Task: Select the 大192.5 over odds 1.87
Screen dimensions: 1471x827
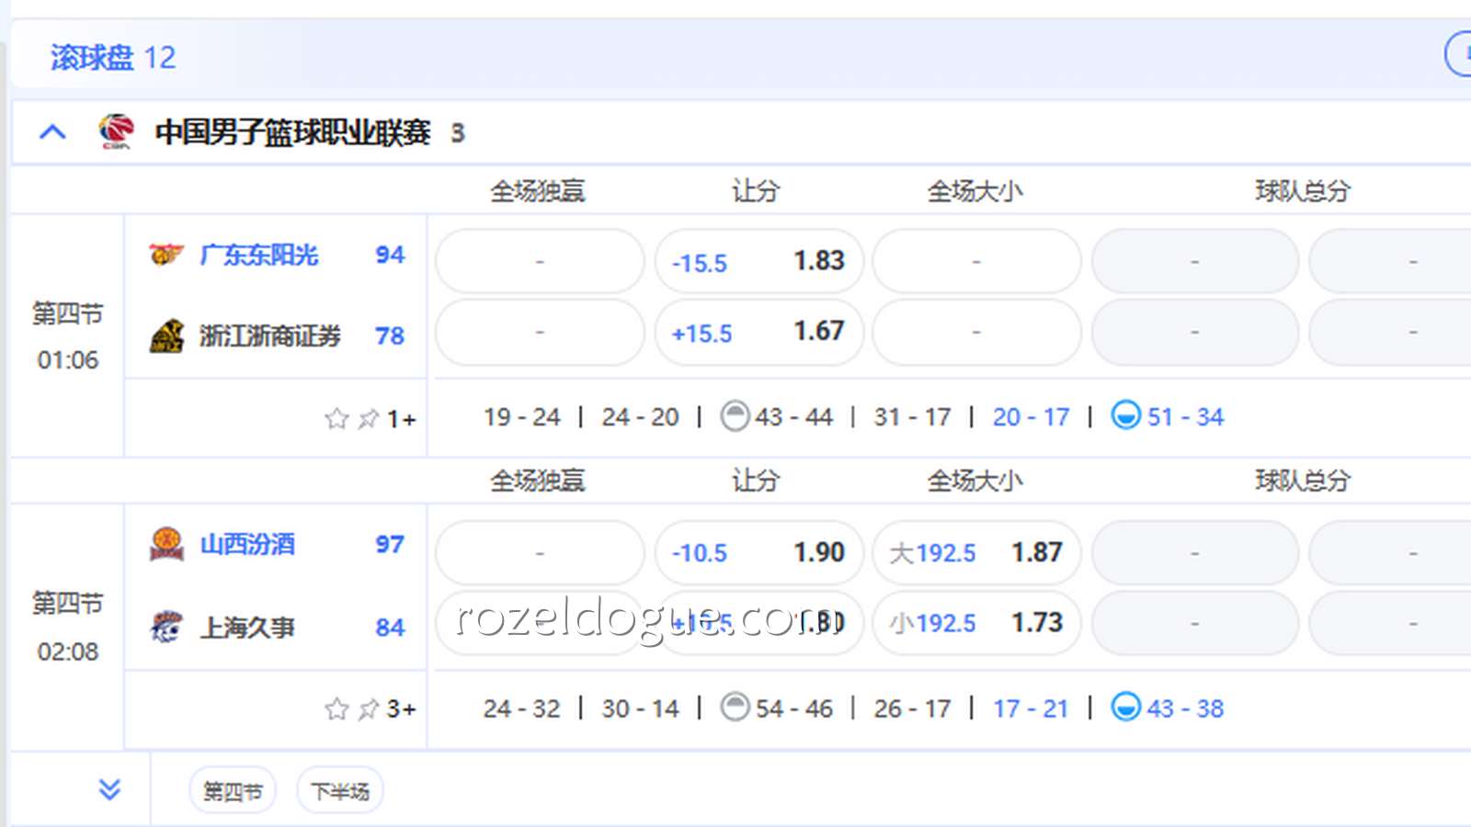Action: tap(976, 552)
